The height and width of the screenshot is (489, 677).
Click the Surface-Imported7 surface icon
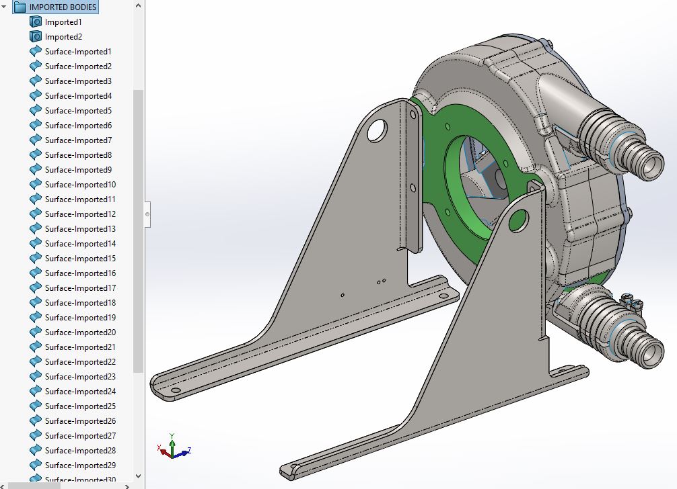36,140
